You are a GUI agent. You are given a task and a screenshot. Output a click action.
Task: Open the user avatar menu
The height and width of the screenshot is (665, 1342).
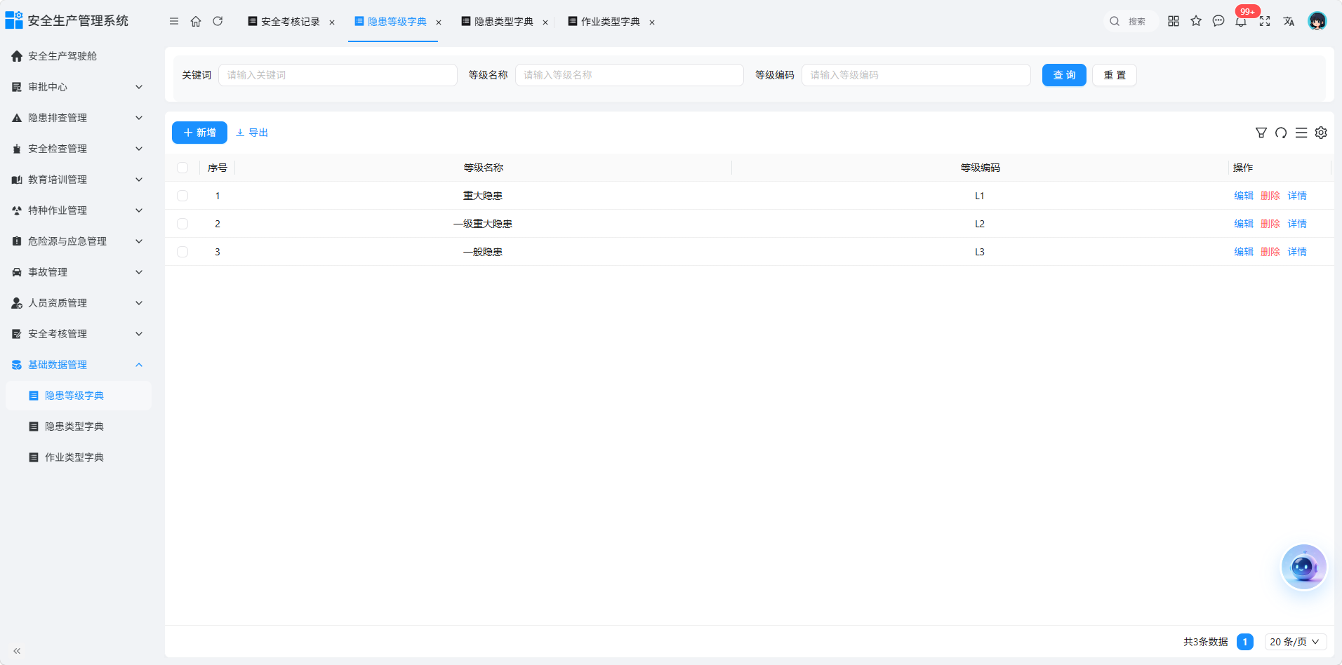[x=1317, y=21]
